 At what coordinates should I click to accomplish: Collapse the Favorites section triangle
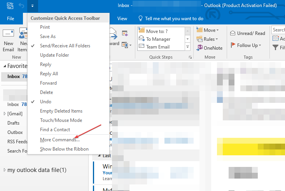click(x=5, y=66)
